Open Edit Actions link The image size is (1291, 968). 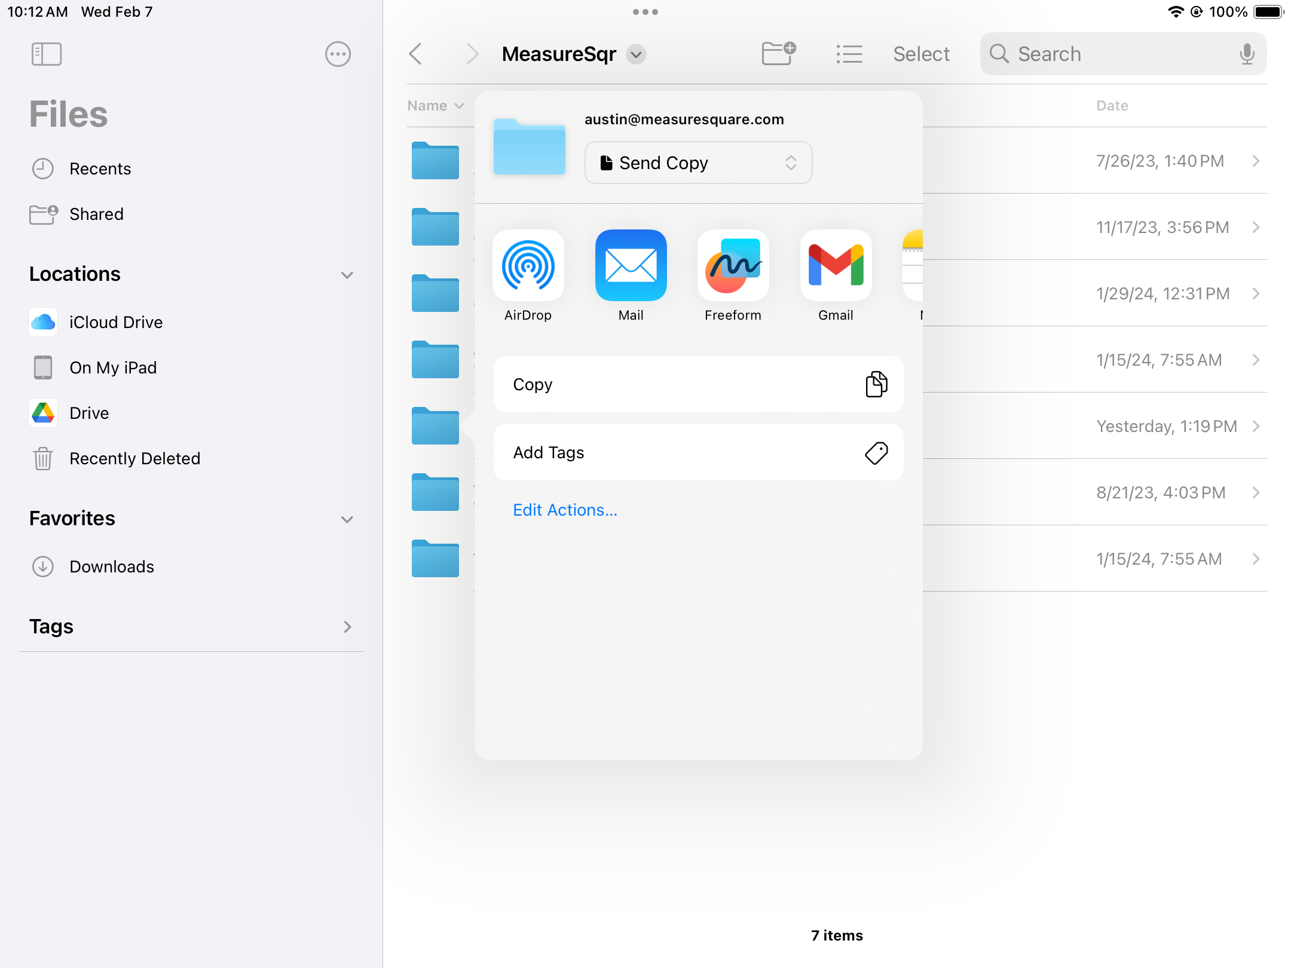565,510
